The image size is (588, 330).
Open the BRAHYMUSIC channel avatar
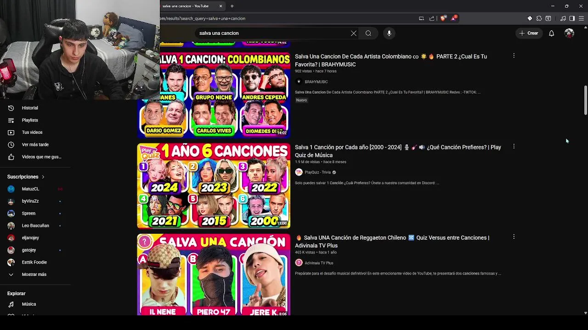coord(299,82)
